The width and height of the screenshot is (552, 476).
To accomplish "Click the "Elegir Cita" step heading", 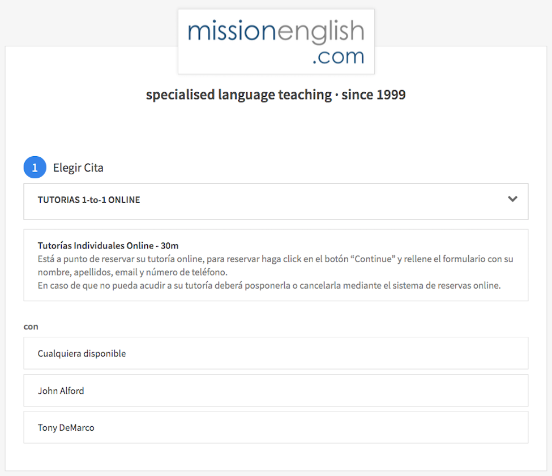I will [78, 168].
